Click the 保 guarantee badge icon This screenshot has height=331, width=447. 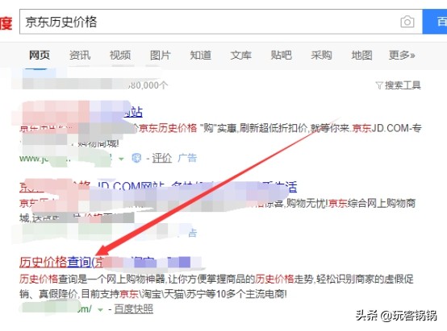[136, 158]
